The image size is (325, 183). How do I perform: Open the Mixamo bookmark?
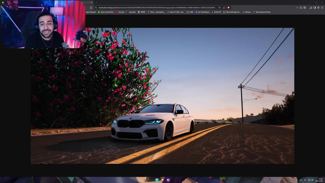pos(247,12)
